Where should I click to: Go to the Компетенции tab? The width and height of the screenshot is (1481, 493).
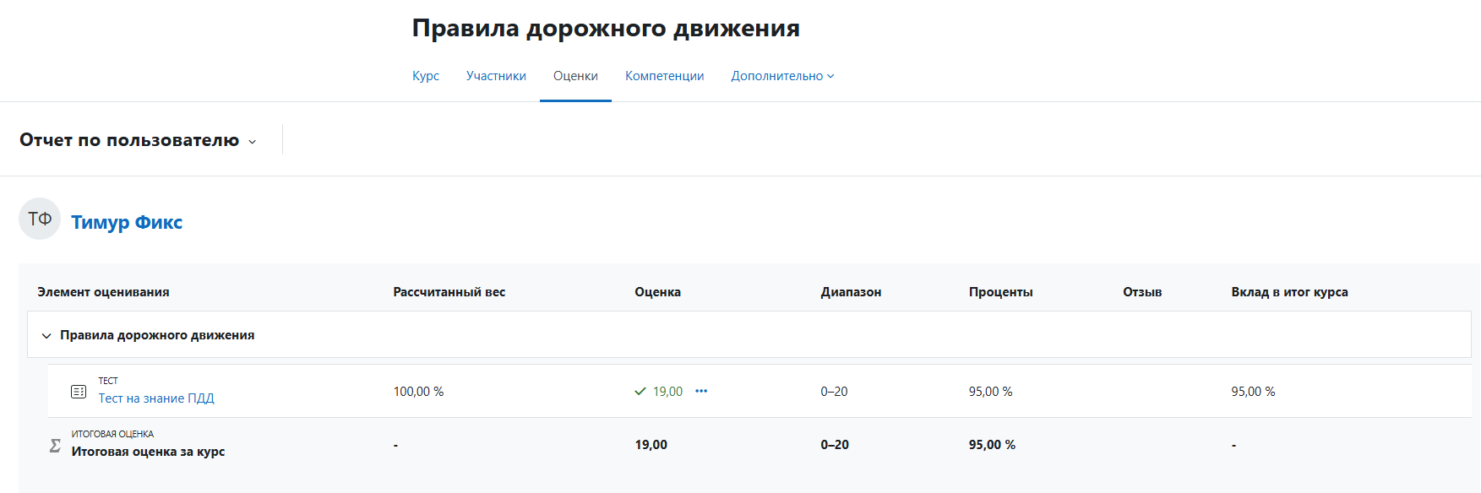point(664,76)
